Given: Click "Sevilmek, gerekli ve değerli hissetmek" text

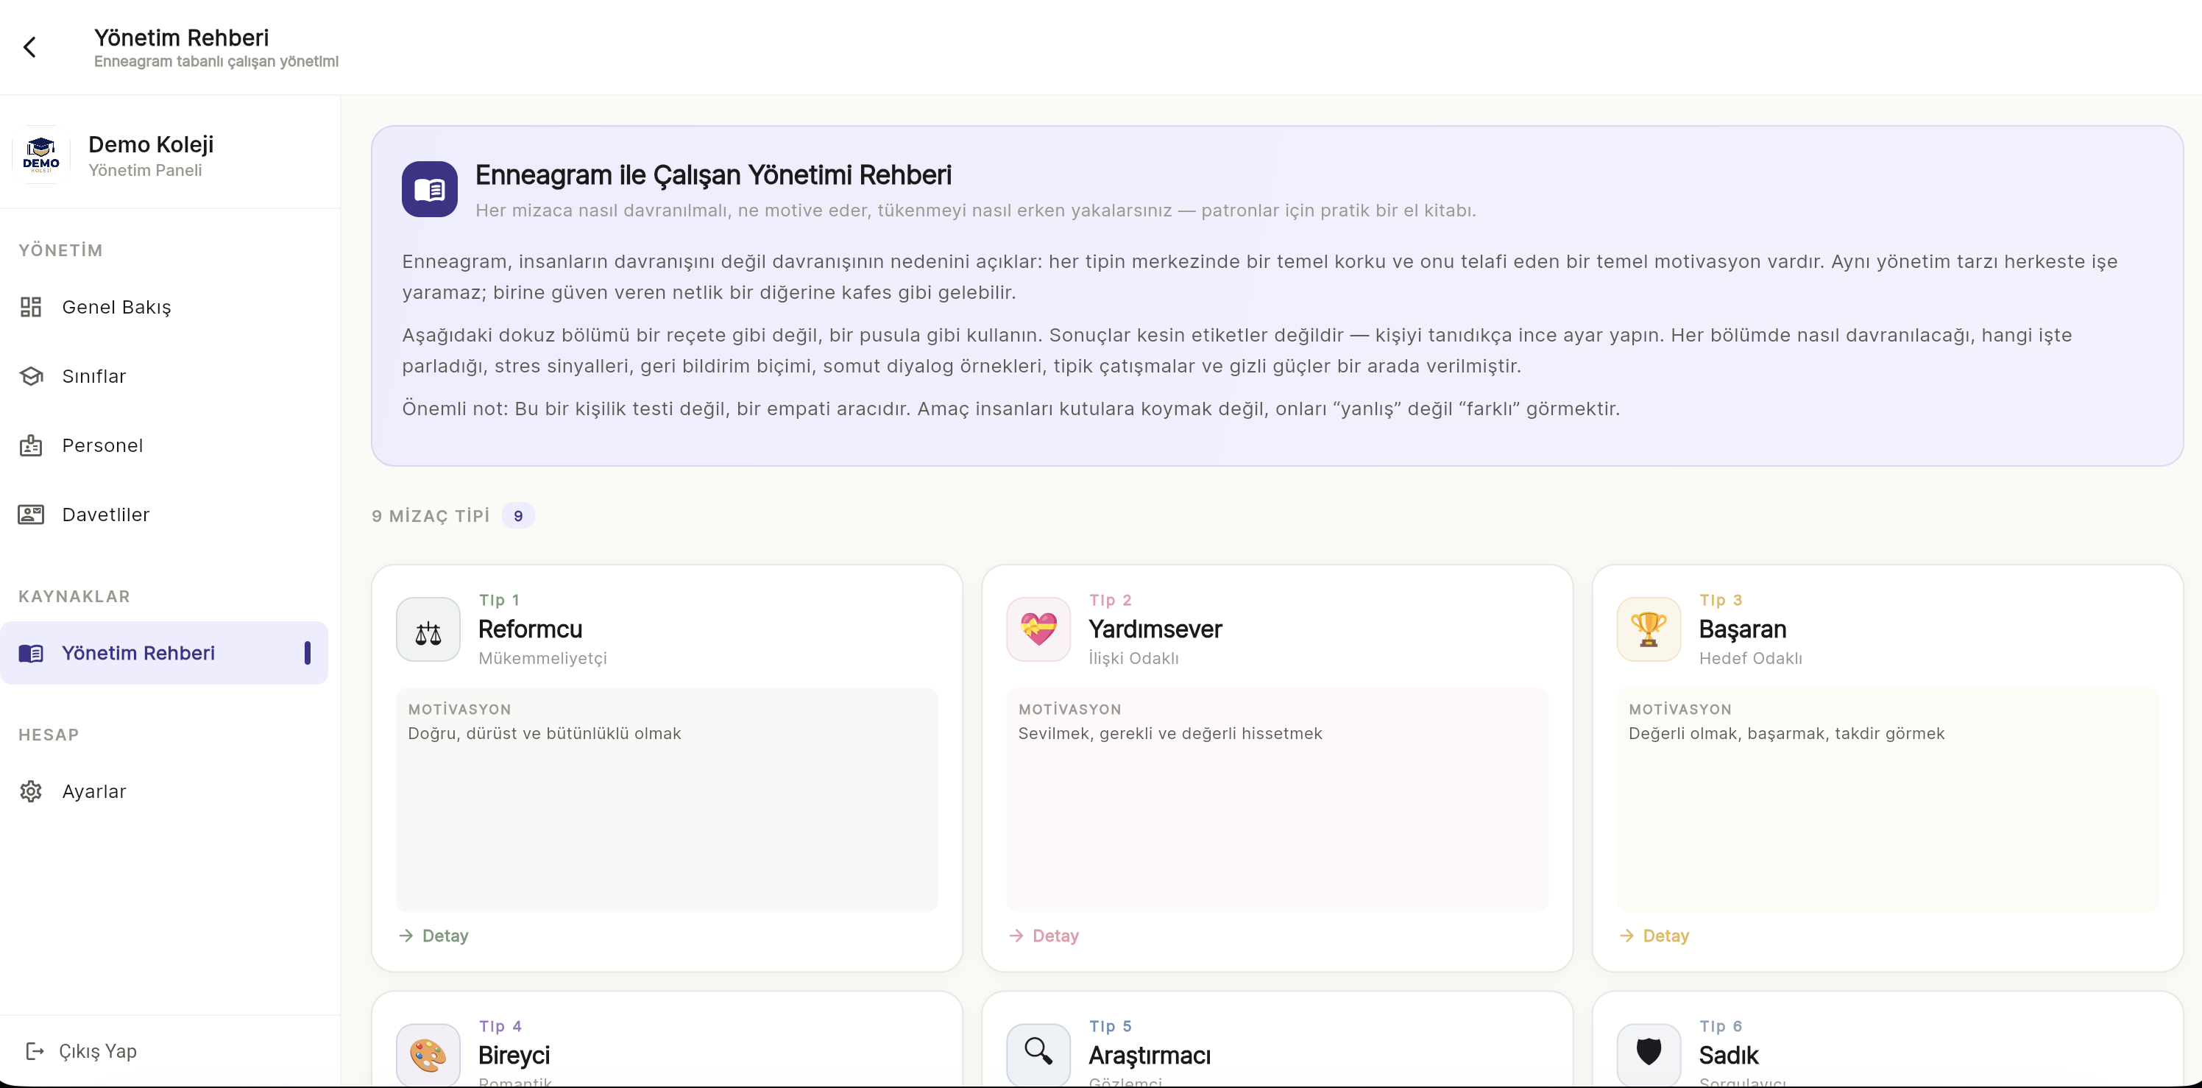Looking at the screenshot, I should [x=1170, y=733].
